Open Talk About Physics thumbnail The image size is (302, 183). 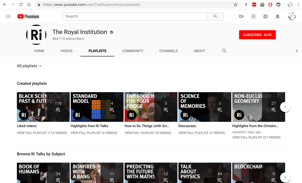coord(205,173)
